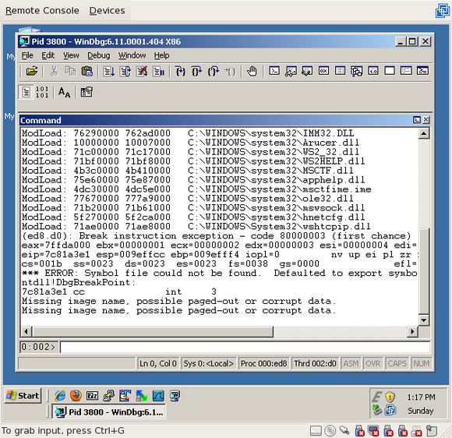
Task: Click the Go (run) debugging icon
Action: coord(108,71)
